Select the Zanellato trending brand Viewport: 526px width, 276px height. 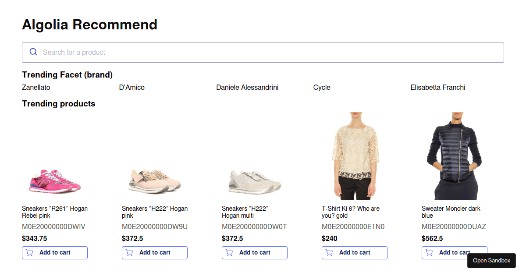(36, 87)
